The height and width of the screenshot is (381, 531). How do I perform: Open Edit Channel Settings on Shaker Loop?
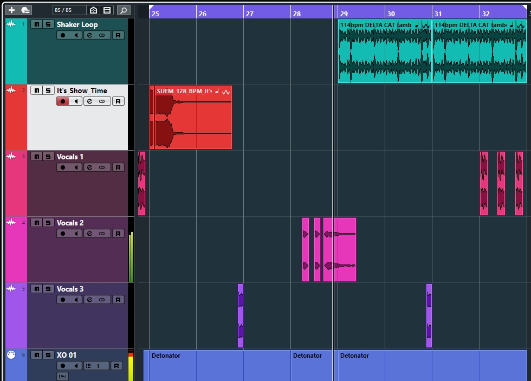coord(89,35)
